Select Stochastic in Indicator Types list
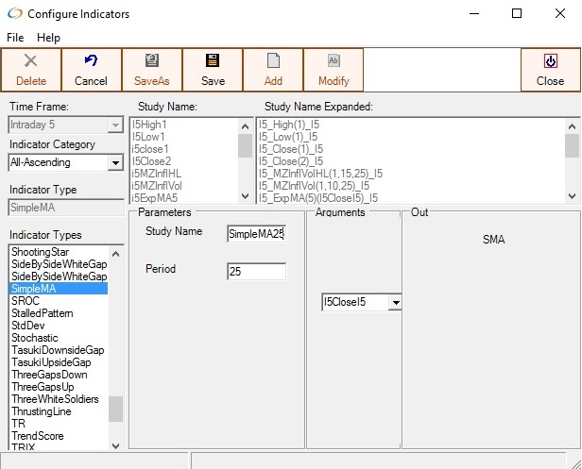Screen dimensions: 582x469 tap(35, 338)
